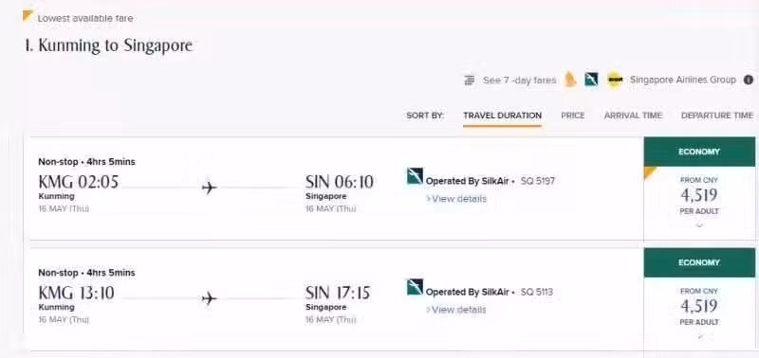This screenshot has width=759, height=358.
Task: Expand the fare chevron under the second 4,519 price
Action: click(699, 337)
